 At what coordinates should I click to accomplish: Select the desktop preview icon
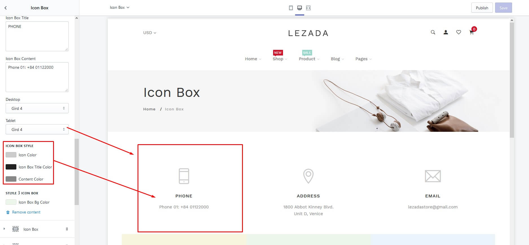(300, 8)
